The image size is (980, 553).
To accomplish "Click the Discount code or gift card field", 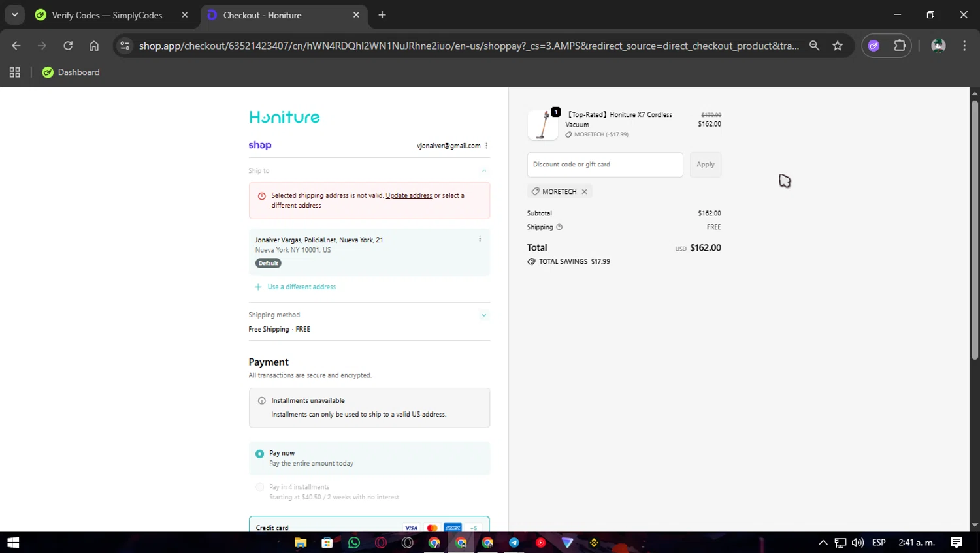I will [605, 165].
